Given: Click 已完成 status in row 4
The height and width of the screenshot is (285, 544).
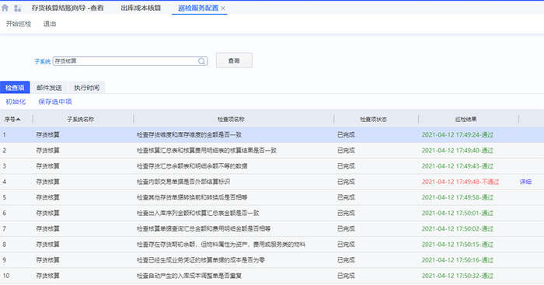Looking at the screenshot, I should click(346, 182).
